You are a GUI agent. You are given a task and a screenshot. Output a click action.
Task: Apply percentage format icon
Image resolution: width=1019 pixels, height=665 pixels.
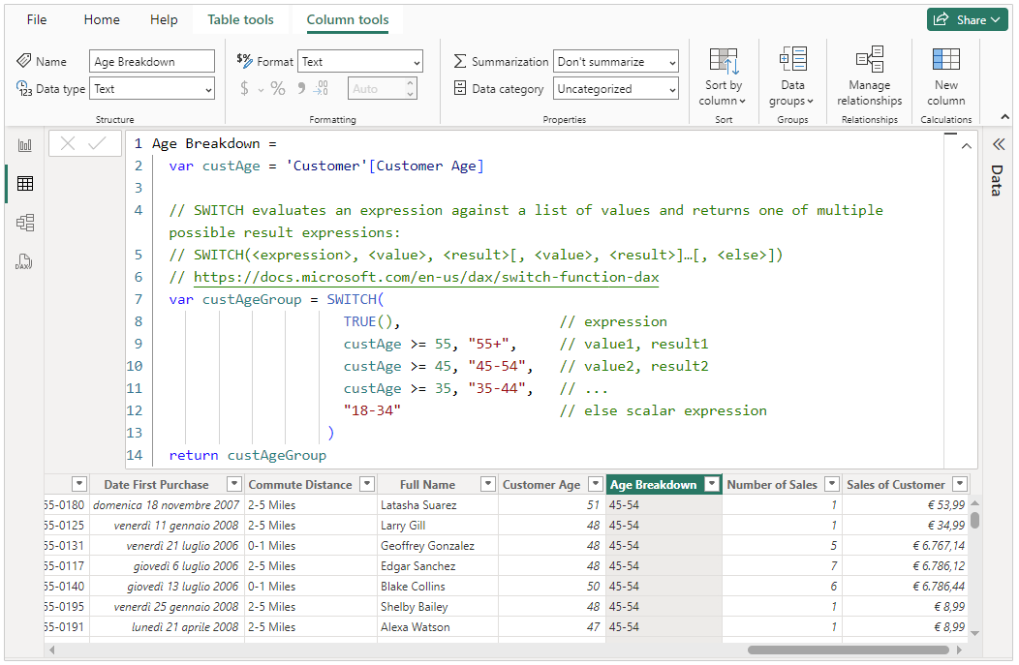click(278, 88)
